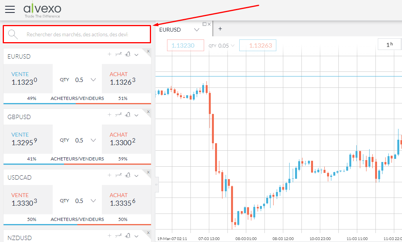Expand the NZDUSD card chevron
The width and height of the screenshot is (402, 242).
pos(136,236)
